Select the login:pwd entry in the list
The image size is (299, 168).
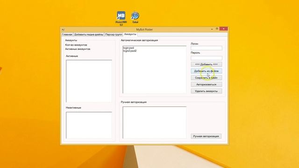pyautogui.click(x=128, y=48)
